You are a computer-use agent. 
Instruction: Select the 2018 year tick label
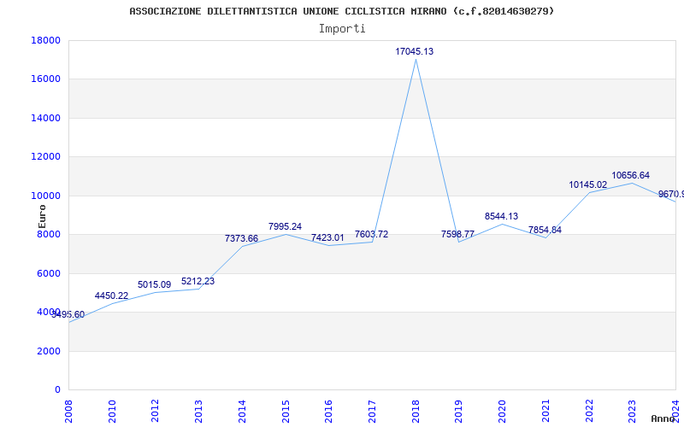coord(416,412)
